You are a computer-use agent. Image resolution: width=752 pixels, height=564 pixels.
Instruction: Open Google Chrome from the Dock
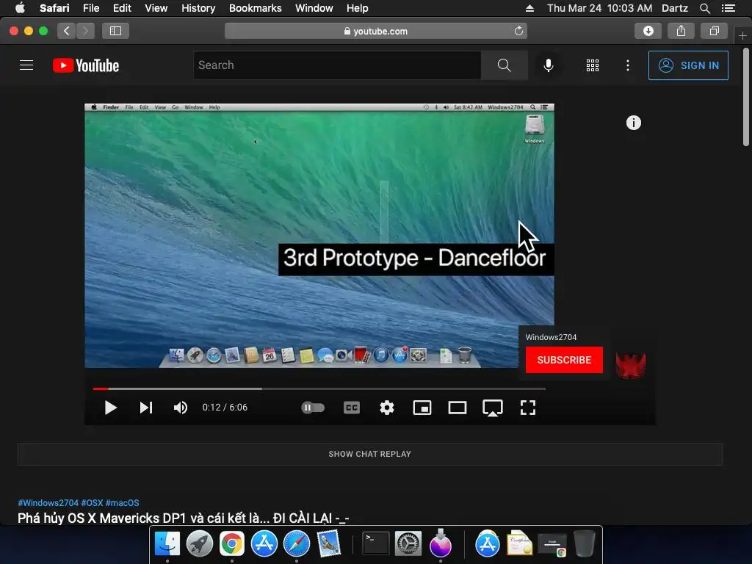click(231, 543)
